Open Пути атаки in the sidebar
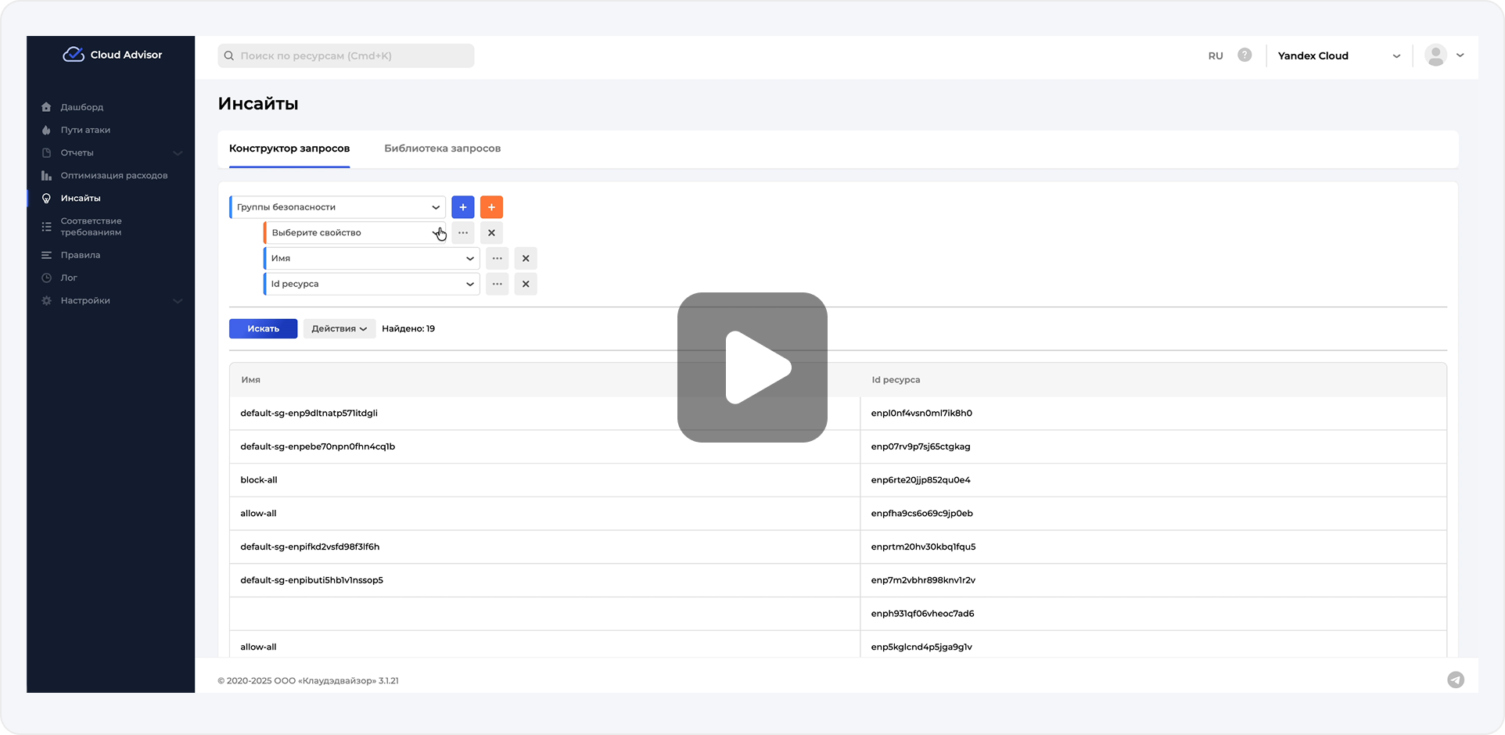The height and width of the screenshot is (735, 1505). tap(85, 130)
